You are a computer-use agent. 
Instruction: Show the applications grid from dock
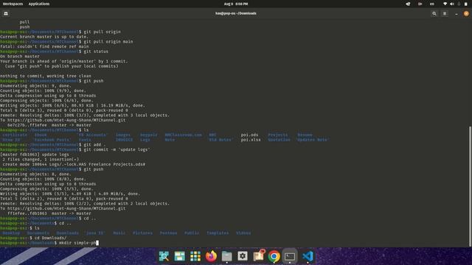pos(195,256)
